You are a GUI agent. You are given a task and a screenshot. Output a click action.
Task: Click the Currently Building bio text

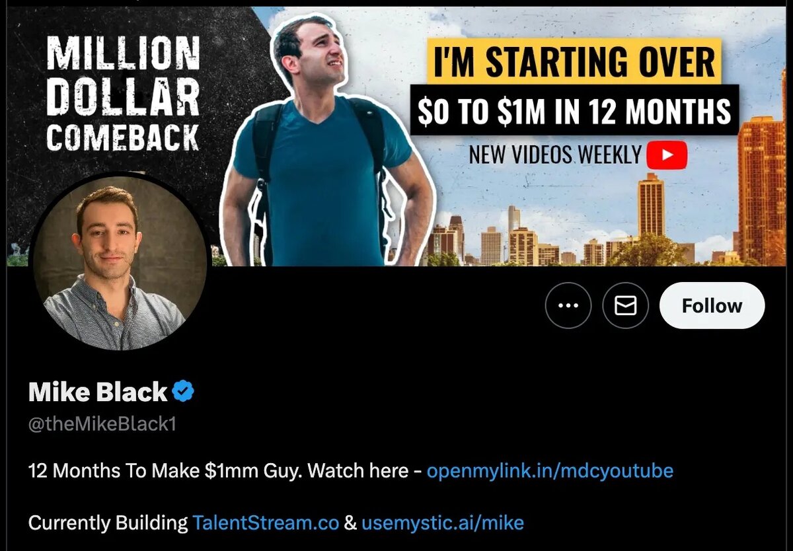click(108, 523)
